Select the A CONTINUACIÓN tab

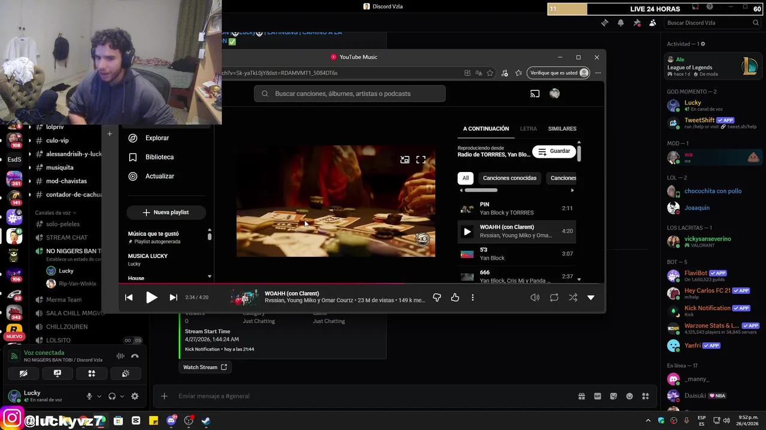[486, 128]
